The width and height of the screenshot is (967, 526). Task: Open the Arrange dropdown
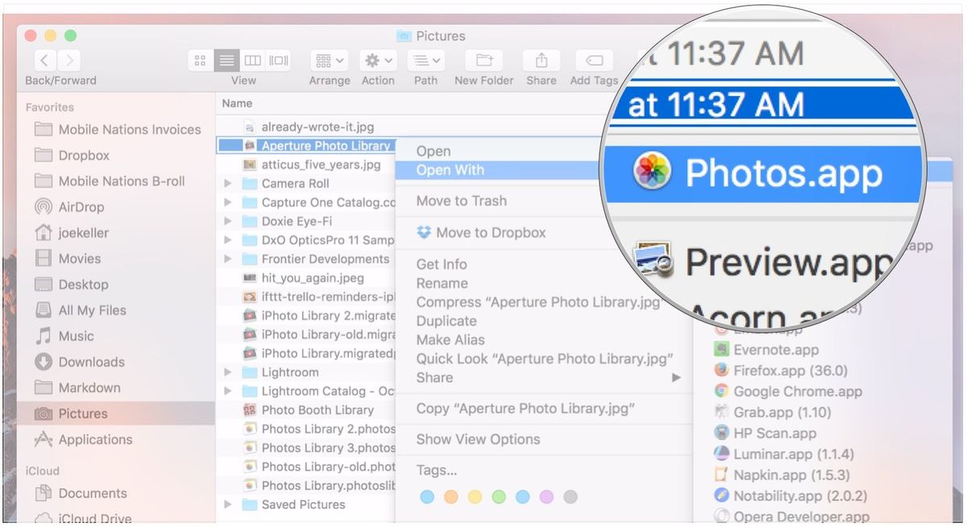coord(327,60)
